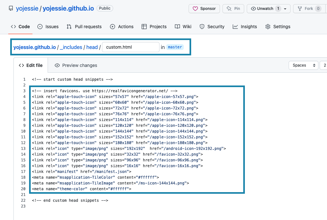
Task: Click the apple-icon-114x114.png link line
Action: coord(120,120)
